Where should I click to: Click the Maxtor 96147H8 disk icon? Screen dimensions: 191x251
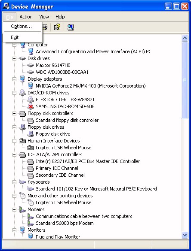[x=31, y=65]
